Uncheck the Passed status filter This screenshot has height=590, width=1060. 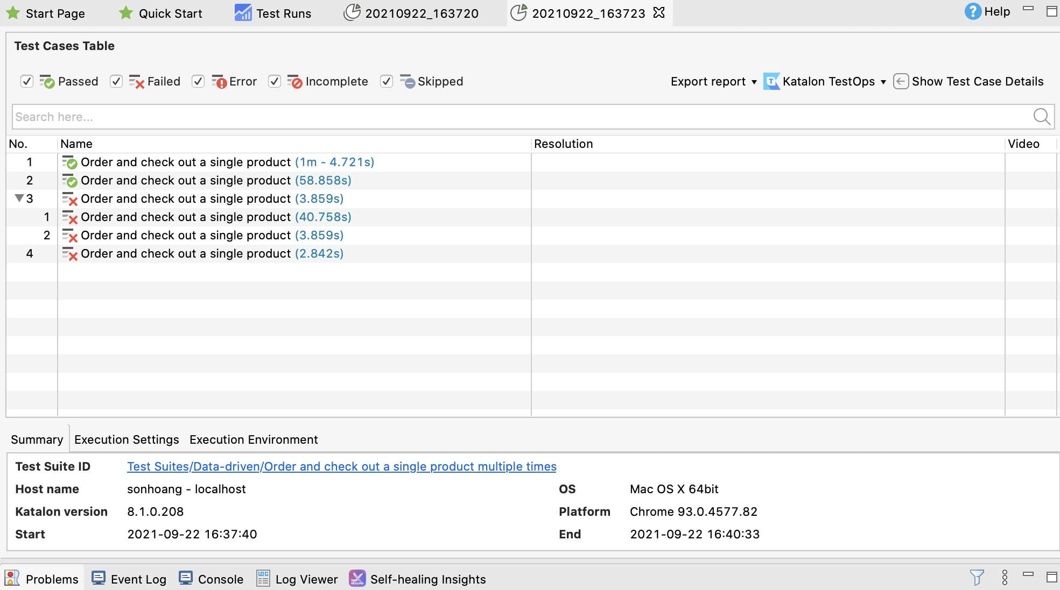pos(27,81)
